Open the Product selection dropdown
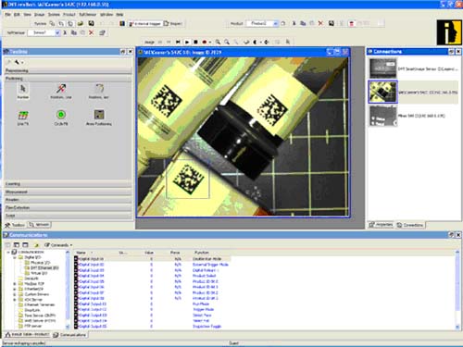 [x=275, y=23]
